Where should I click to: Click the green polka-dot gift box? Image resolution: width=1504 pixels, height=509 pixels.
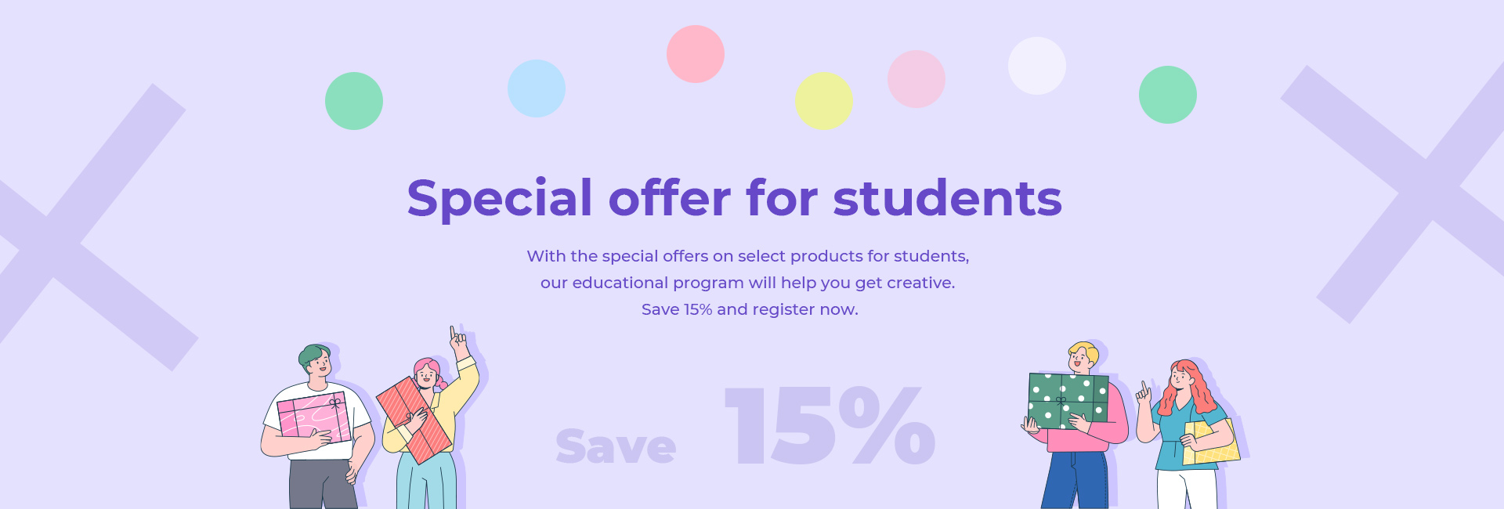point(1068,401)
